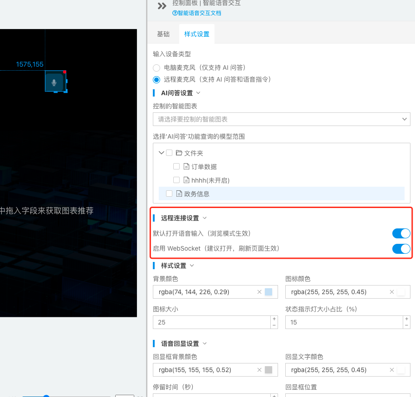This screenshot has width=415, height=397.
Task: Collapse the 样式设置 section header
Action: click(x=192, y=266)
